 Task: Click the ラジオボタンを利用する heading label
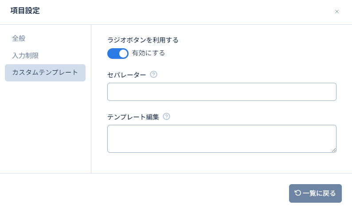click(143, 40)
